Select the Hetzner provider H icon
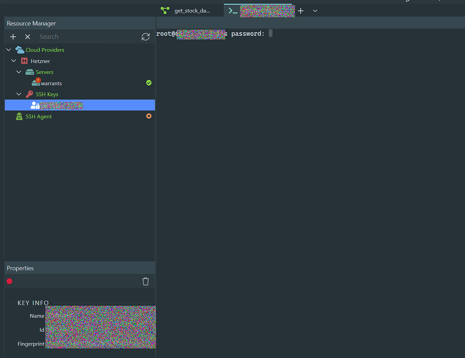Screen dimensions: 465x358 click(24, 61)
